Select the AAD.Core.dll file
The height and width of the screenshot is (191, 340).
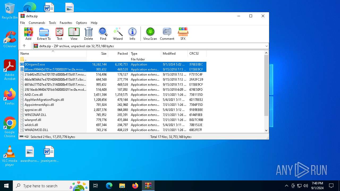click(x=113, y=95)
